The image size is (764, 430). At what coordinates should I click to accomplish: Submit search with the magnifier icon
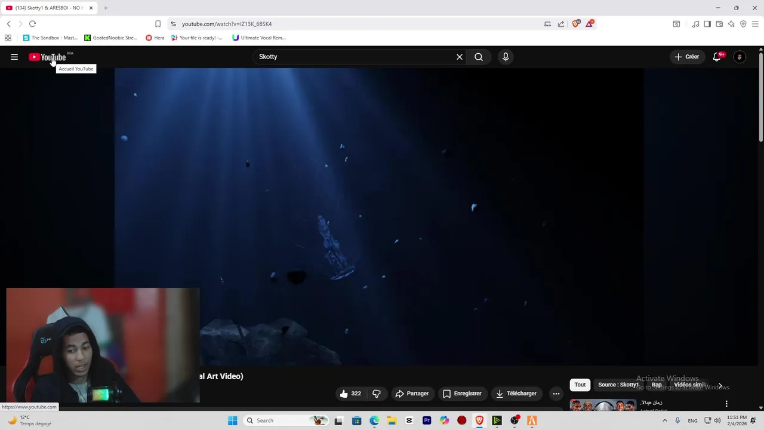point(479,57)
